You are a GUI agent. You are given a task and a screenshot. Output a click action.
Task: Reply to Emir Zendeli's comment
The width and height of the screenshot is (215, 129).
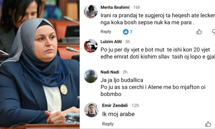point(108,124)
